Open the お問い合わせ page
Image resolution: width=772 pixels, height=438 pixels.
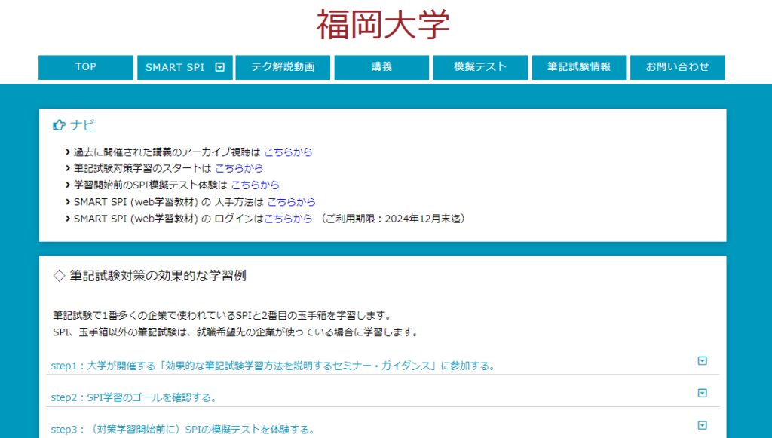pyautogui.click(x=678, y=67)
